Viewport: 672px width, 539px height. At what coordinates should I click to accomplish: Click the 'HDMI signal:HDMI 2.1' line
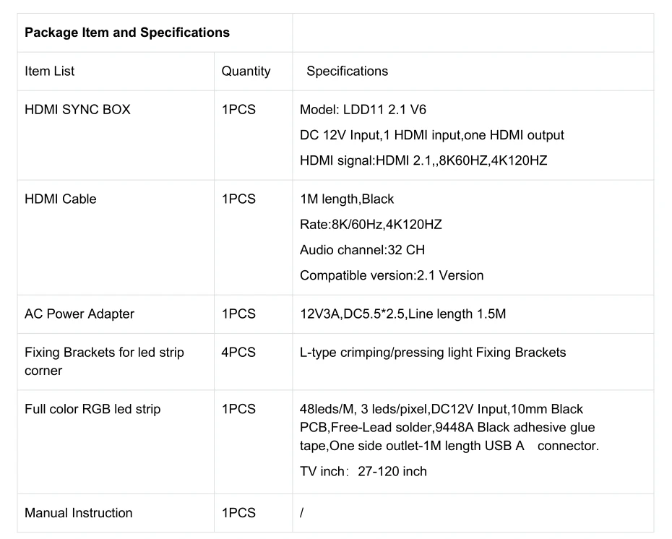pyautogui.click(x=423, y=160)
